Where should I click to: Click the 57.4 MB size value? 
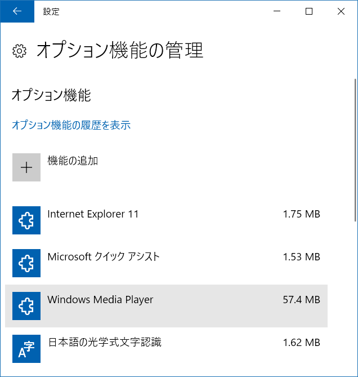[x=302, y=300]
